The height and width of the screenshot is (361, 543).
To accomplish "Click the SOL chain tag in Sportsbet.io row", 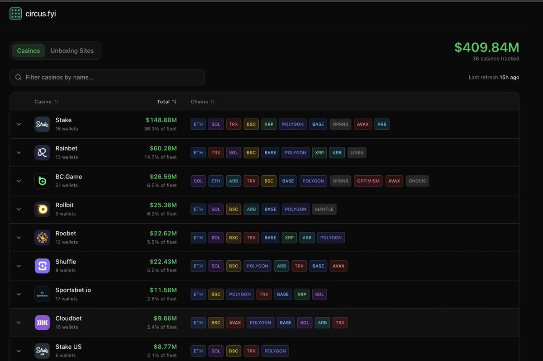I will click(319, 294).
